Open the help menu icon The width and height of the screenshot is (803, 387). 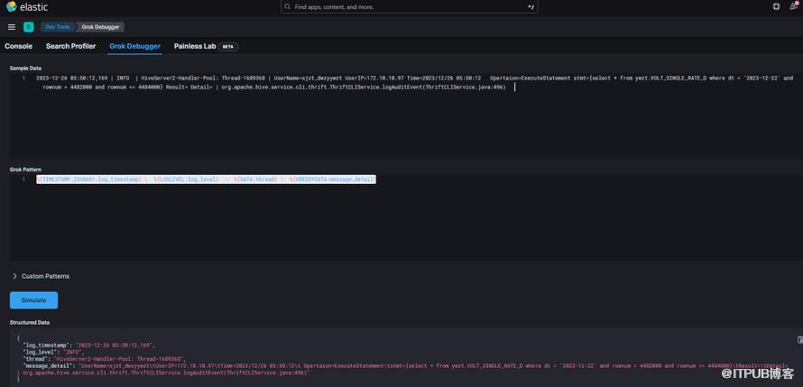[776, 6]
